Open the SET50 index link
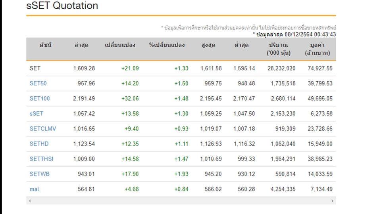Screen dimensions: 381x214 click(x=38, y=84)
